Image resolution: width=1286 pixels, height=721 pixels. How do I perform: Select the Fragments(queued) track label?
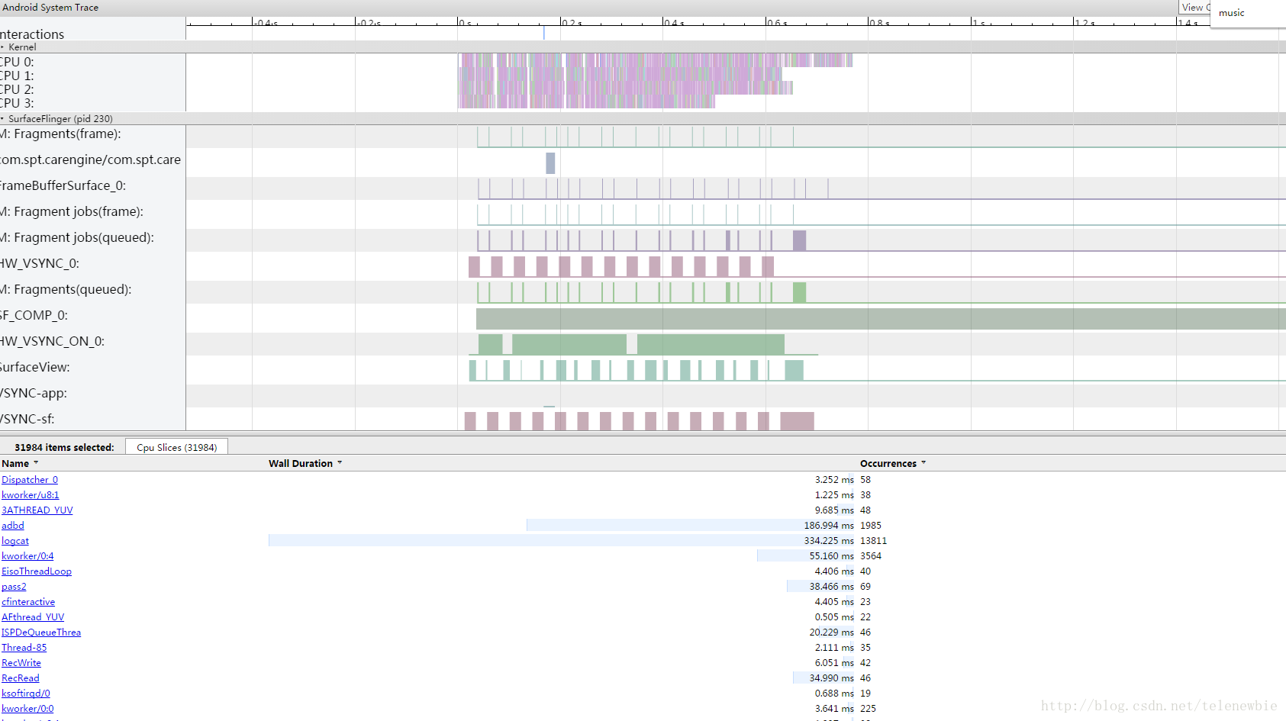coord(66,289)
